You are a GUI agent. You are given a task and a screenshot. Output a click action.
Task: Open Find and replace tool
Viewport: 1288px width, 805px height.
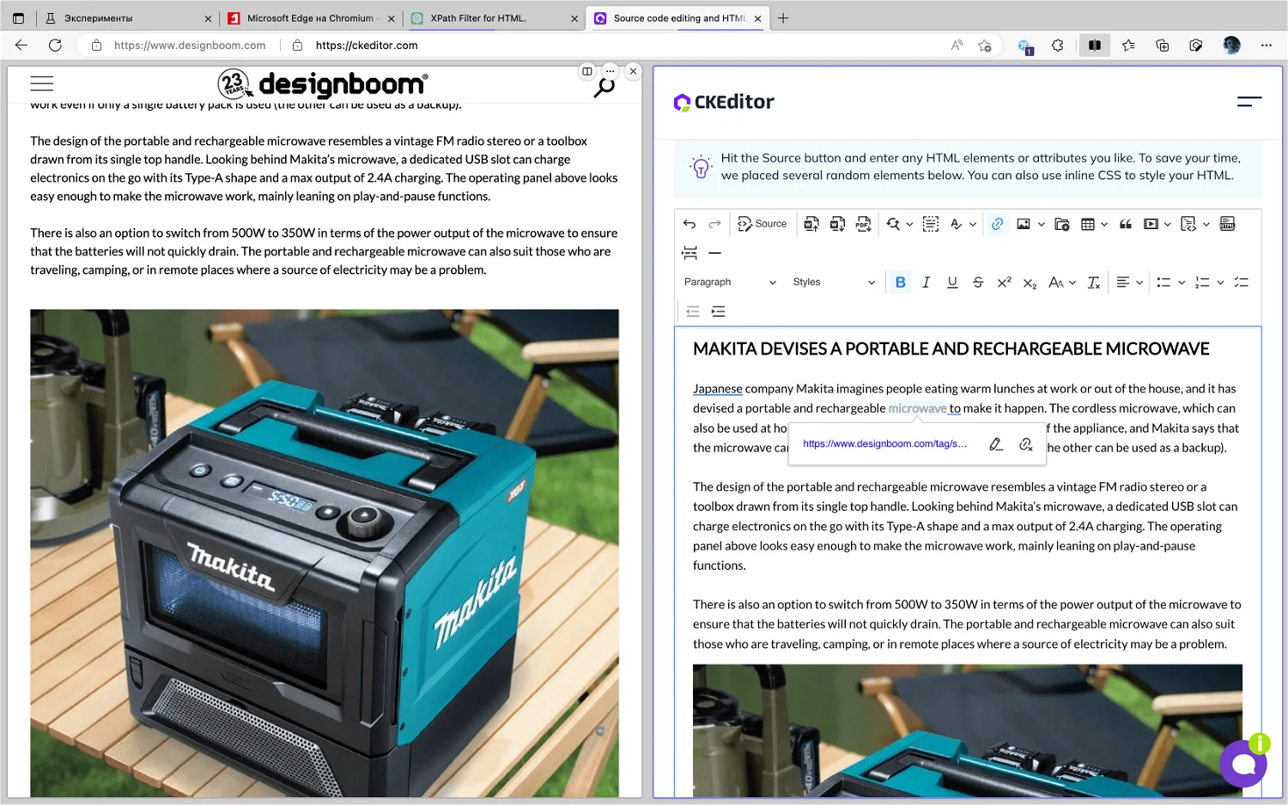[x=893, y=224]
